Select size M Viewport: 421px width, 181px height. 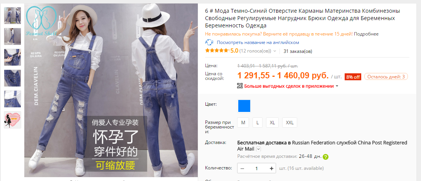[x=243, y=123]
